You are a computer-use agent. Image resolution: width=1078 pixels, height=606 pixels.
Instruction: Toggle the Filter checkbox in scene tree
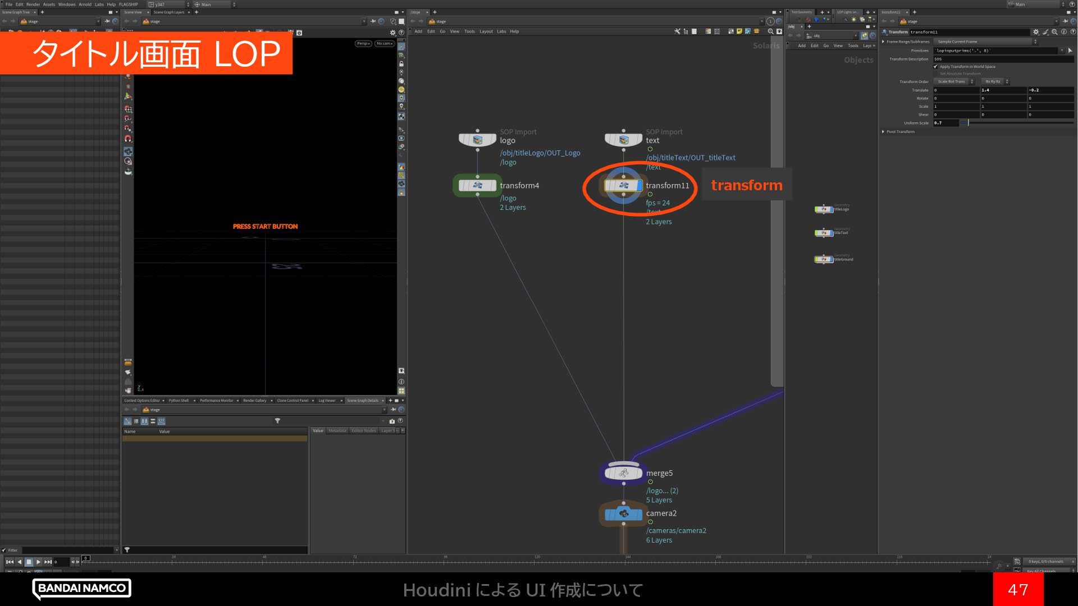coord(4,550)
